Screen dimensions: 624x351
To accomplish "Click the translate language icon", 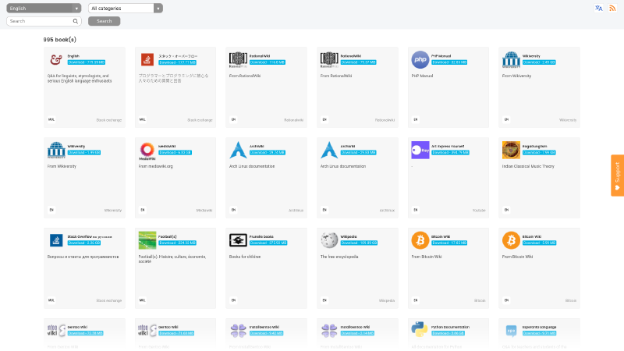I will pyautogui.click(x=599, y=8).
